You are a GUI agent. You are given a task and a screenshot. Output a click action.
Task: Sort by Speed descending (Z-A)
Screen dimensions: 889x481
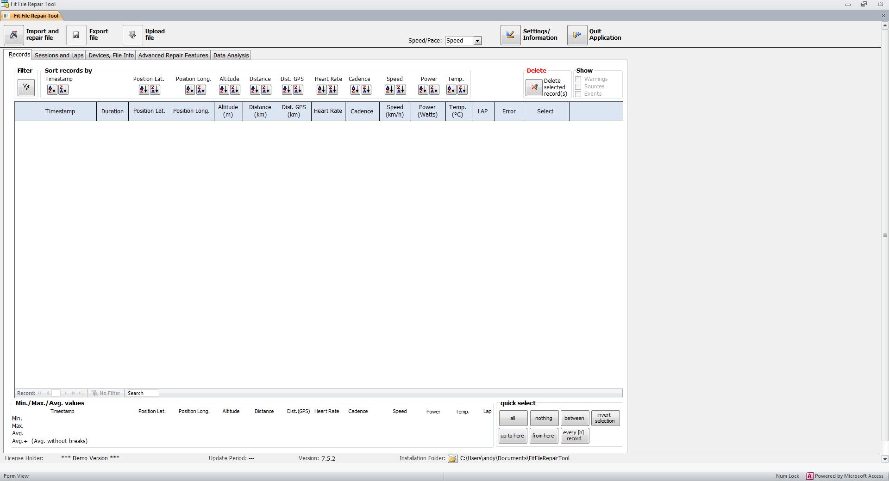click(401, 89)
